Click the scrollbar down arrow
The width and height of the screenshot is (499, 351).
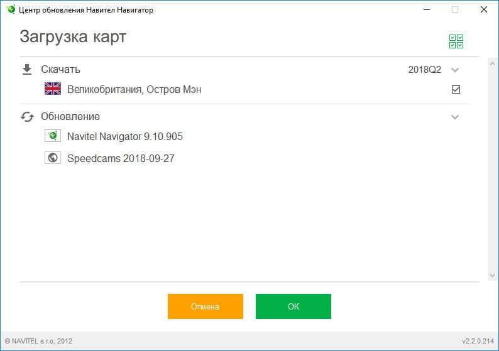pyautogui.click(x=492, y=275)
